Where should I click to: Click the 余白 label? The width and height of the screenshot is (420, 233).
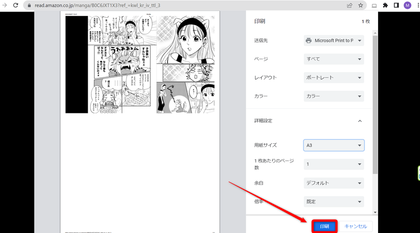click(x=259, y=183)
